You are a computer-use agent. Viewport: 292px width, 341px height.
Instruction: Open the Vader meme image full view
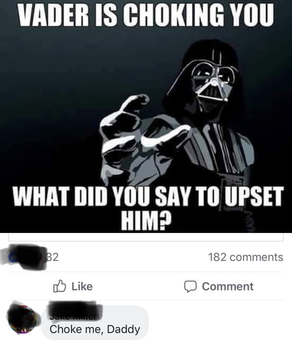(146, 116)
